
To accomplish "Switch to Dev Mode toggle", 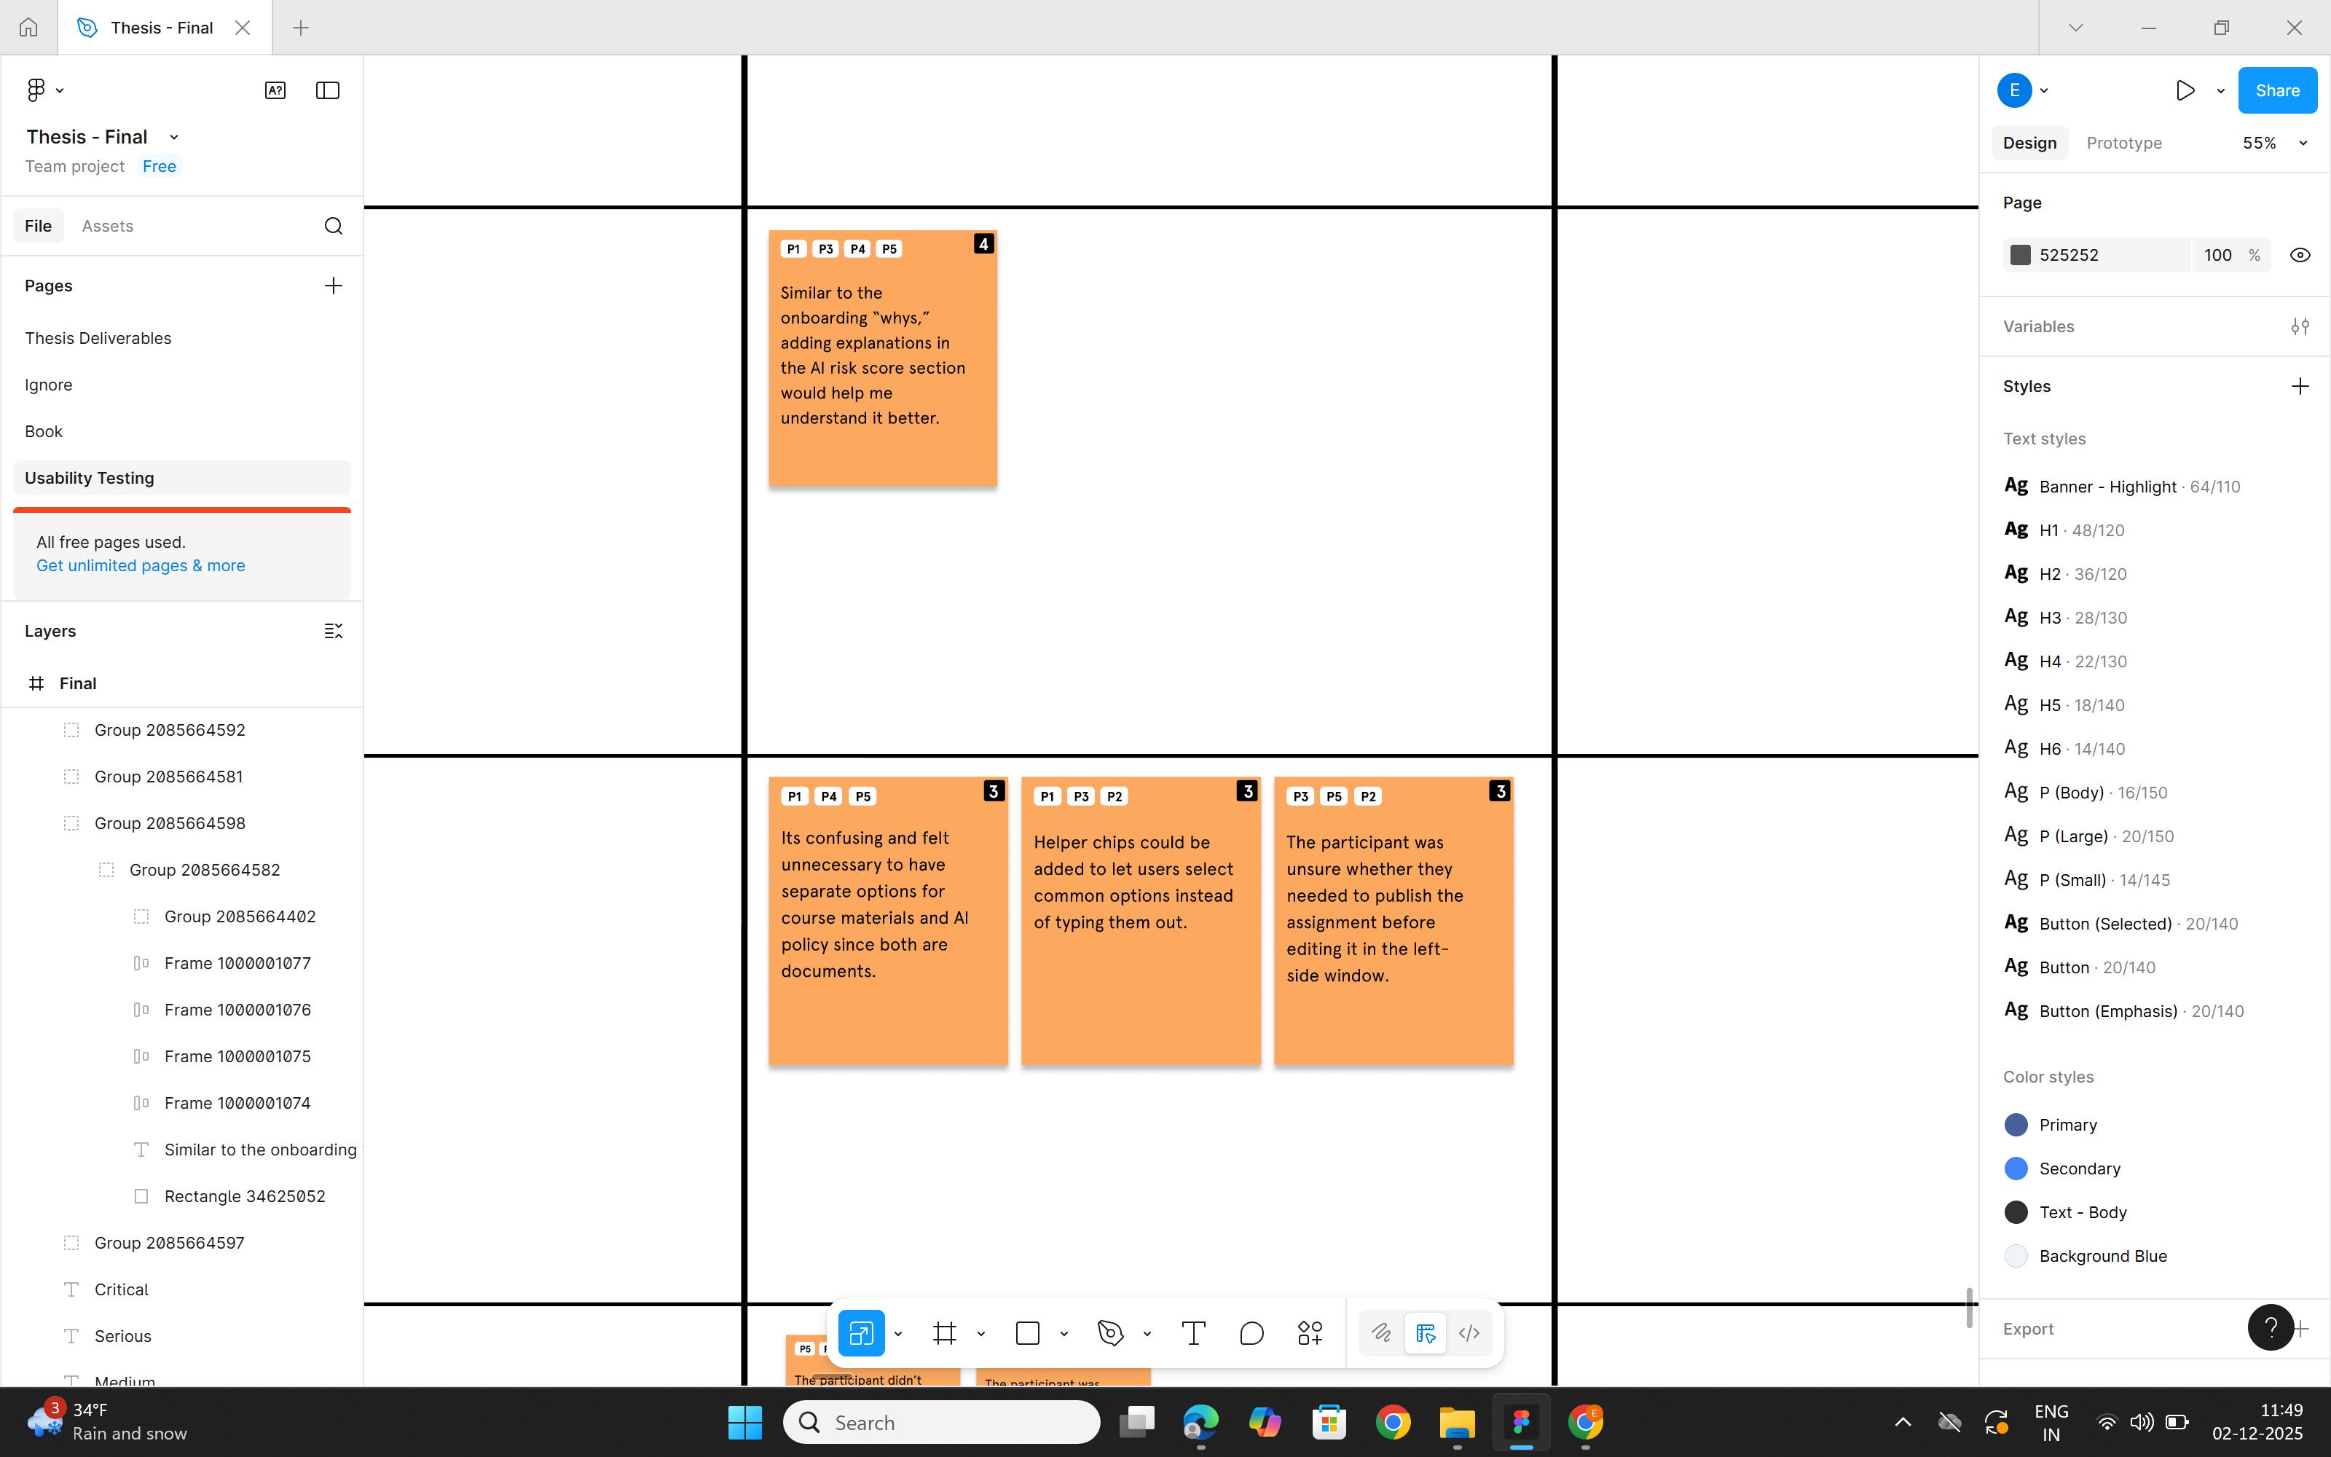I will (1469, 1334).
